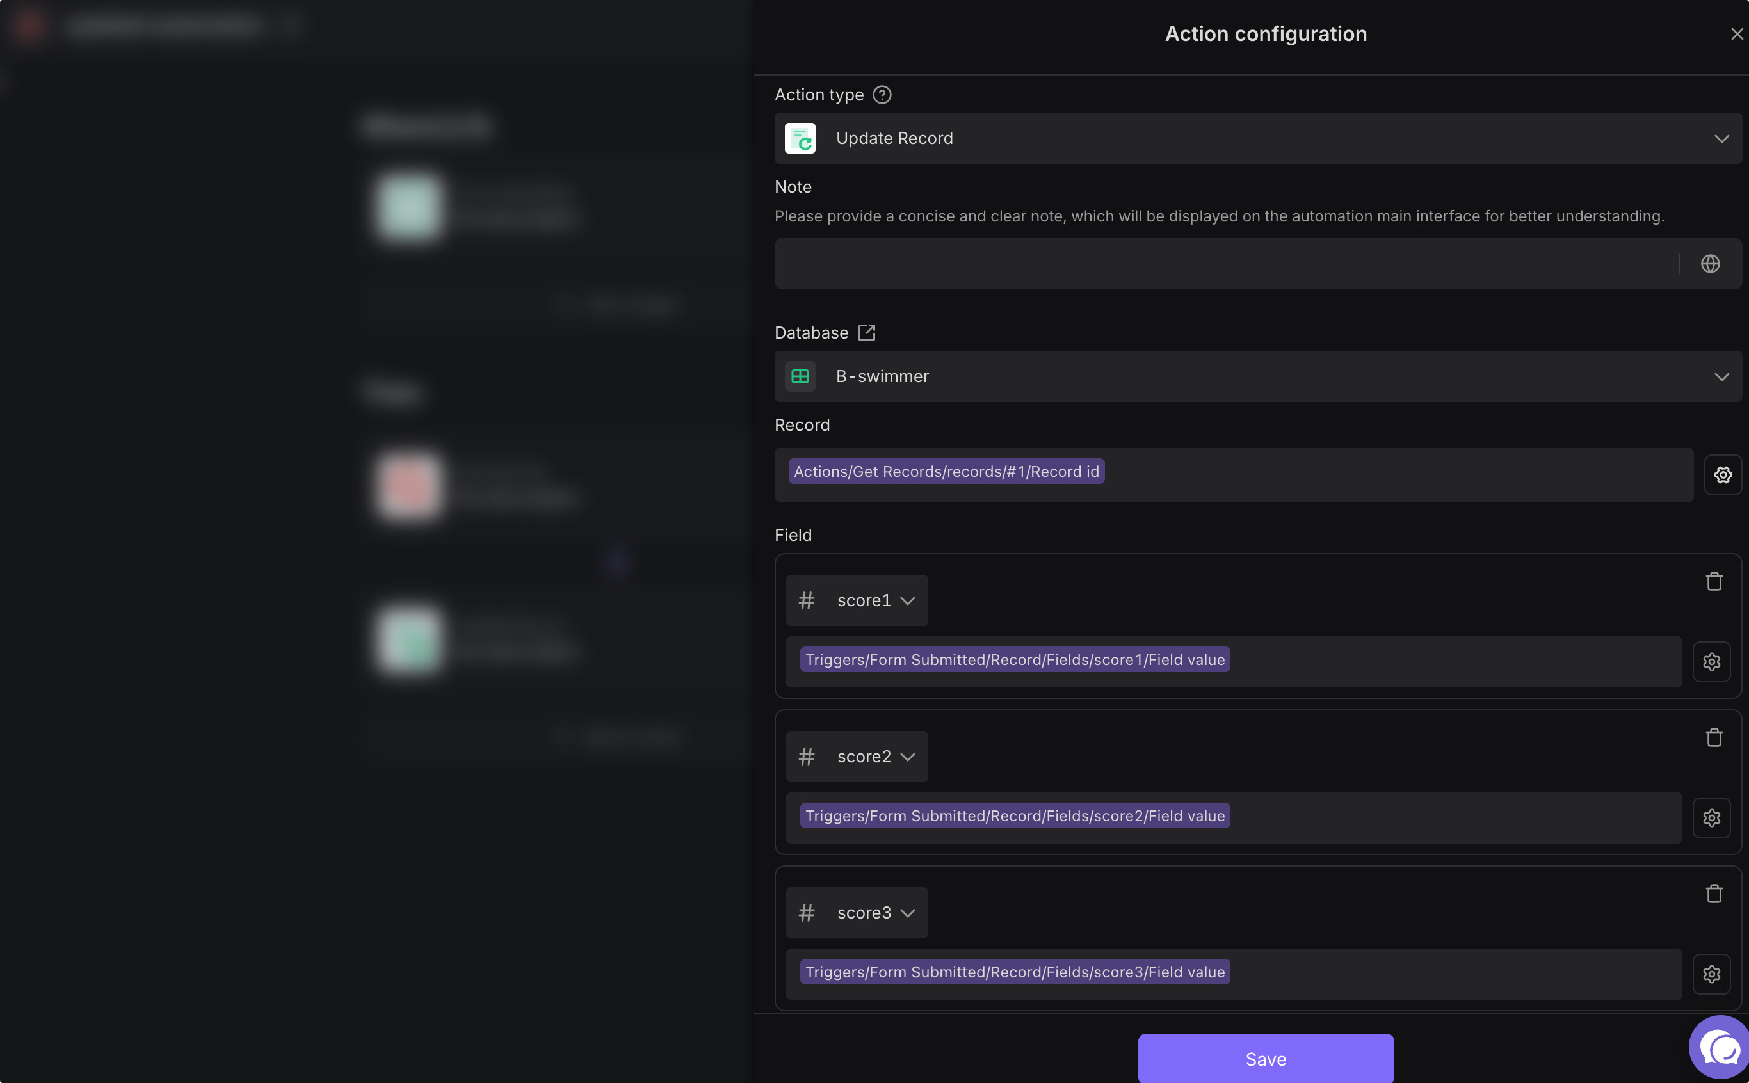This screenshot has width=1749, height=1083.
Task: Close the Action configuration panel
Action: (x=1736, y=34)
